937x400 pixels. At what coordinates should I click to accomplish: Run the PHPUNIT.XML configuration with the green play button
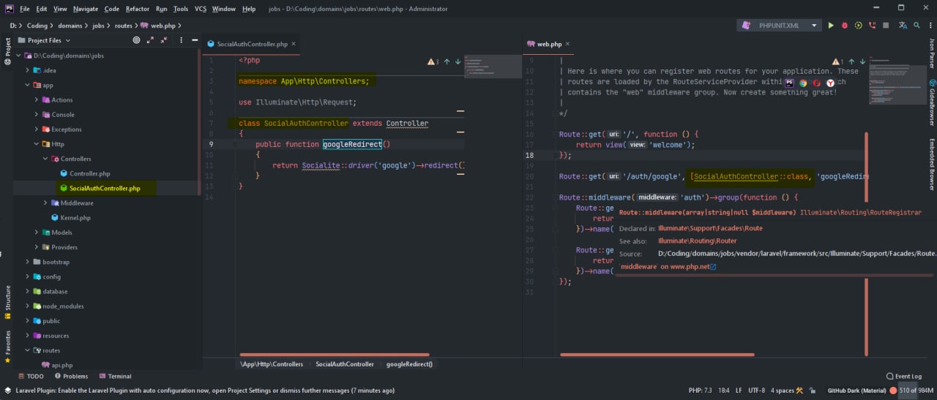831,26
